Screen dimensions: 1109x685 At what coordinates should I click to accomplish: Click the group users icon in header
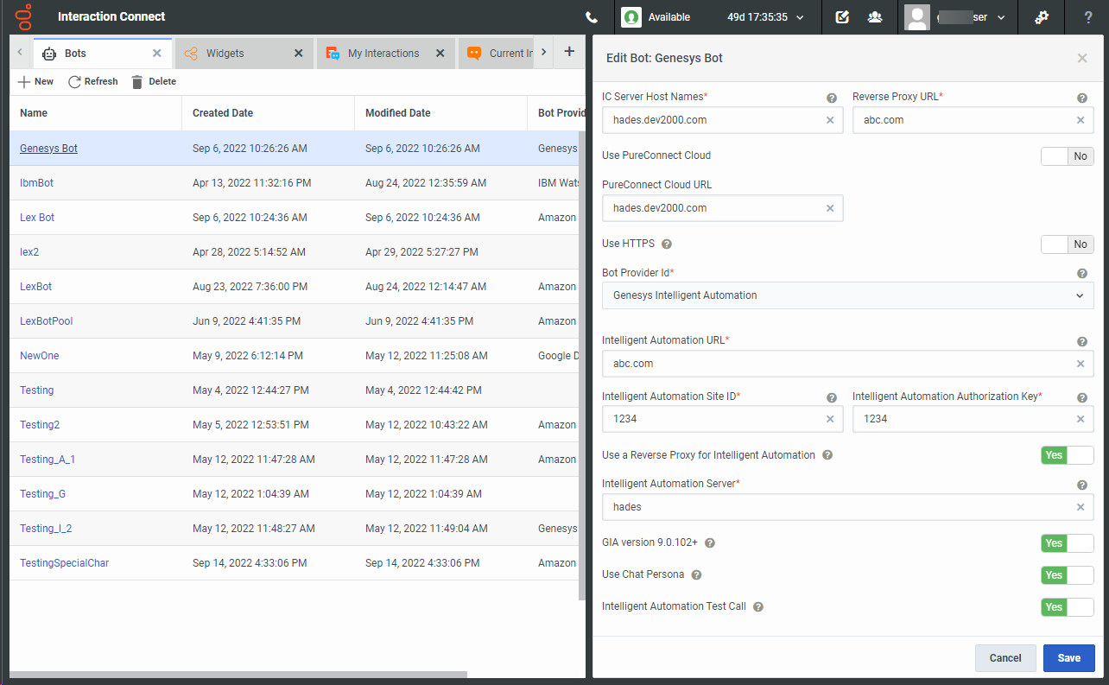[874, 17]
